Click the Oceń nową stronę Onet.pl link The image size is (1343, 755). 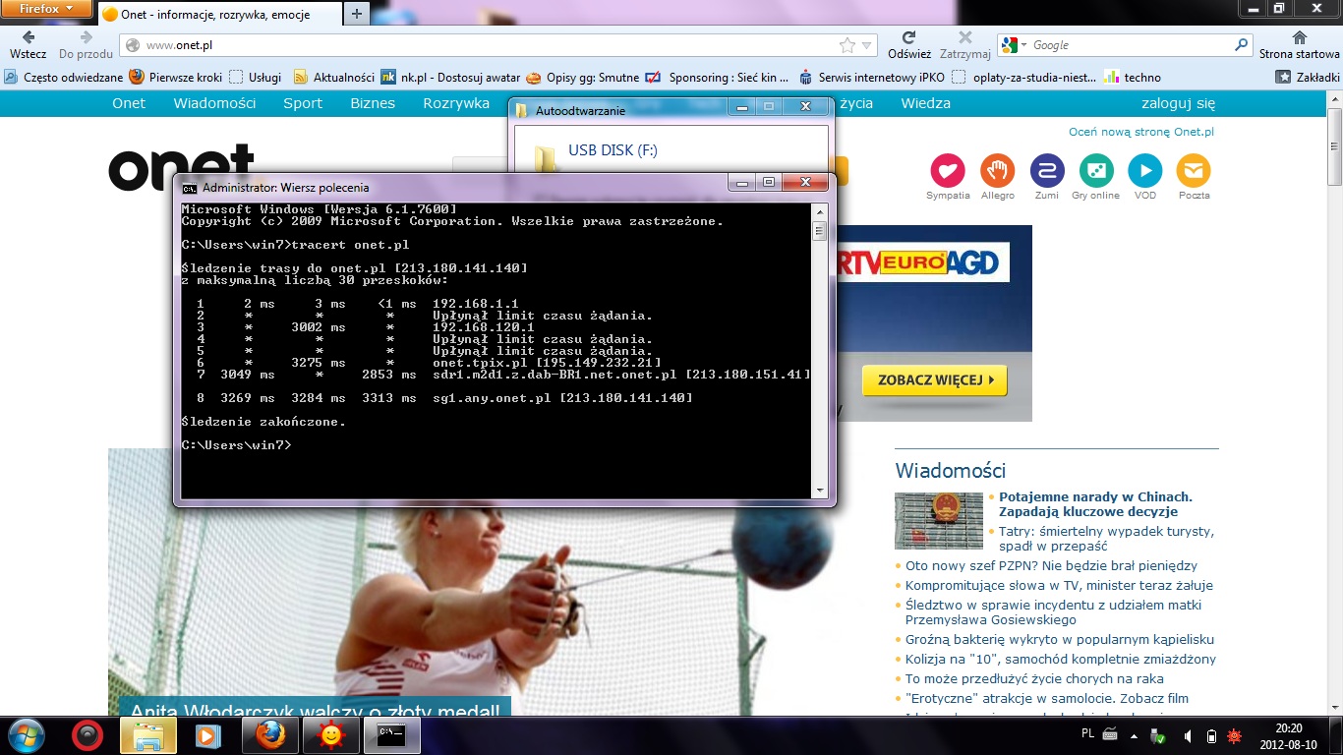tap(1141, 132)
